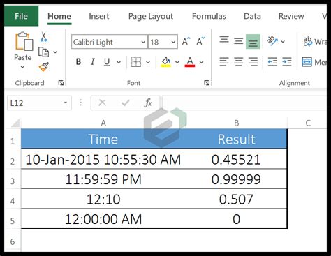This screenshot has height=256, width=331.
Task: Select the Result header cell
Action: coord(237,139)
